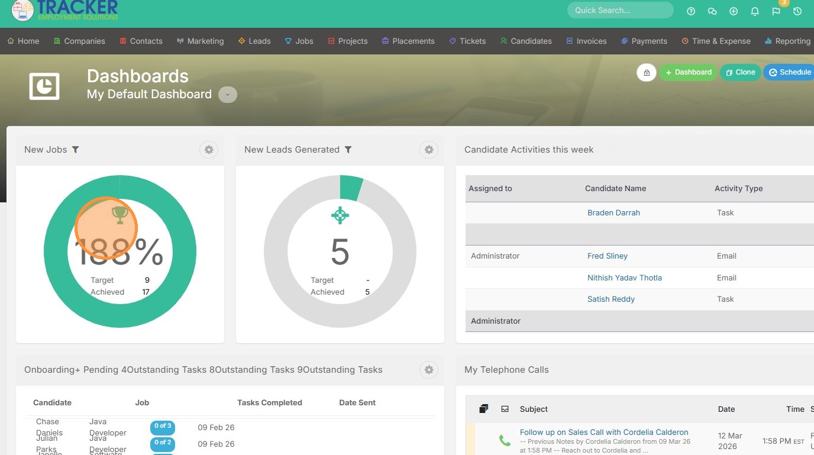Open the flag icon with badge 3

pyautogui.click(x=776, y=11)
